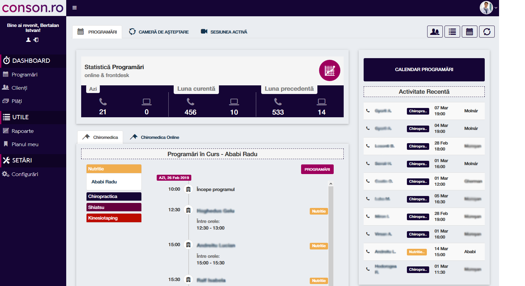Click the Calendar Programări button

coord(424,70)
